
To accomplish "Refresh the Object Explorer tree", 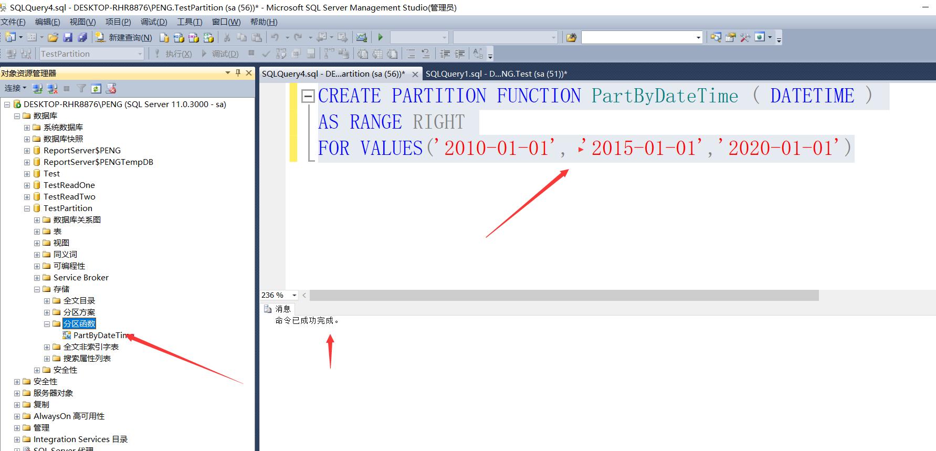I will 96,88.
